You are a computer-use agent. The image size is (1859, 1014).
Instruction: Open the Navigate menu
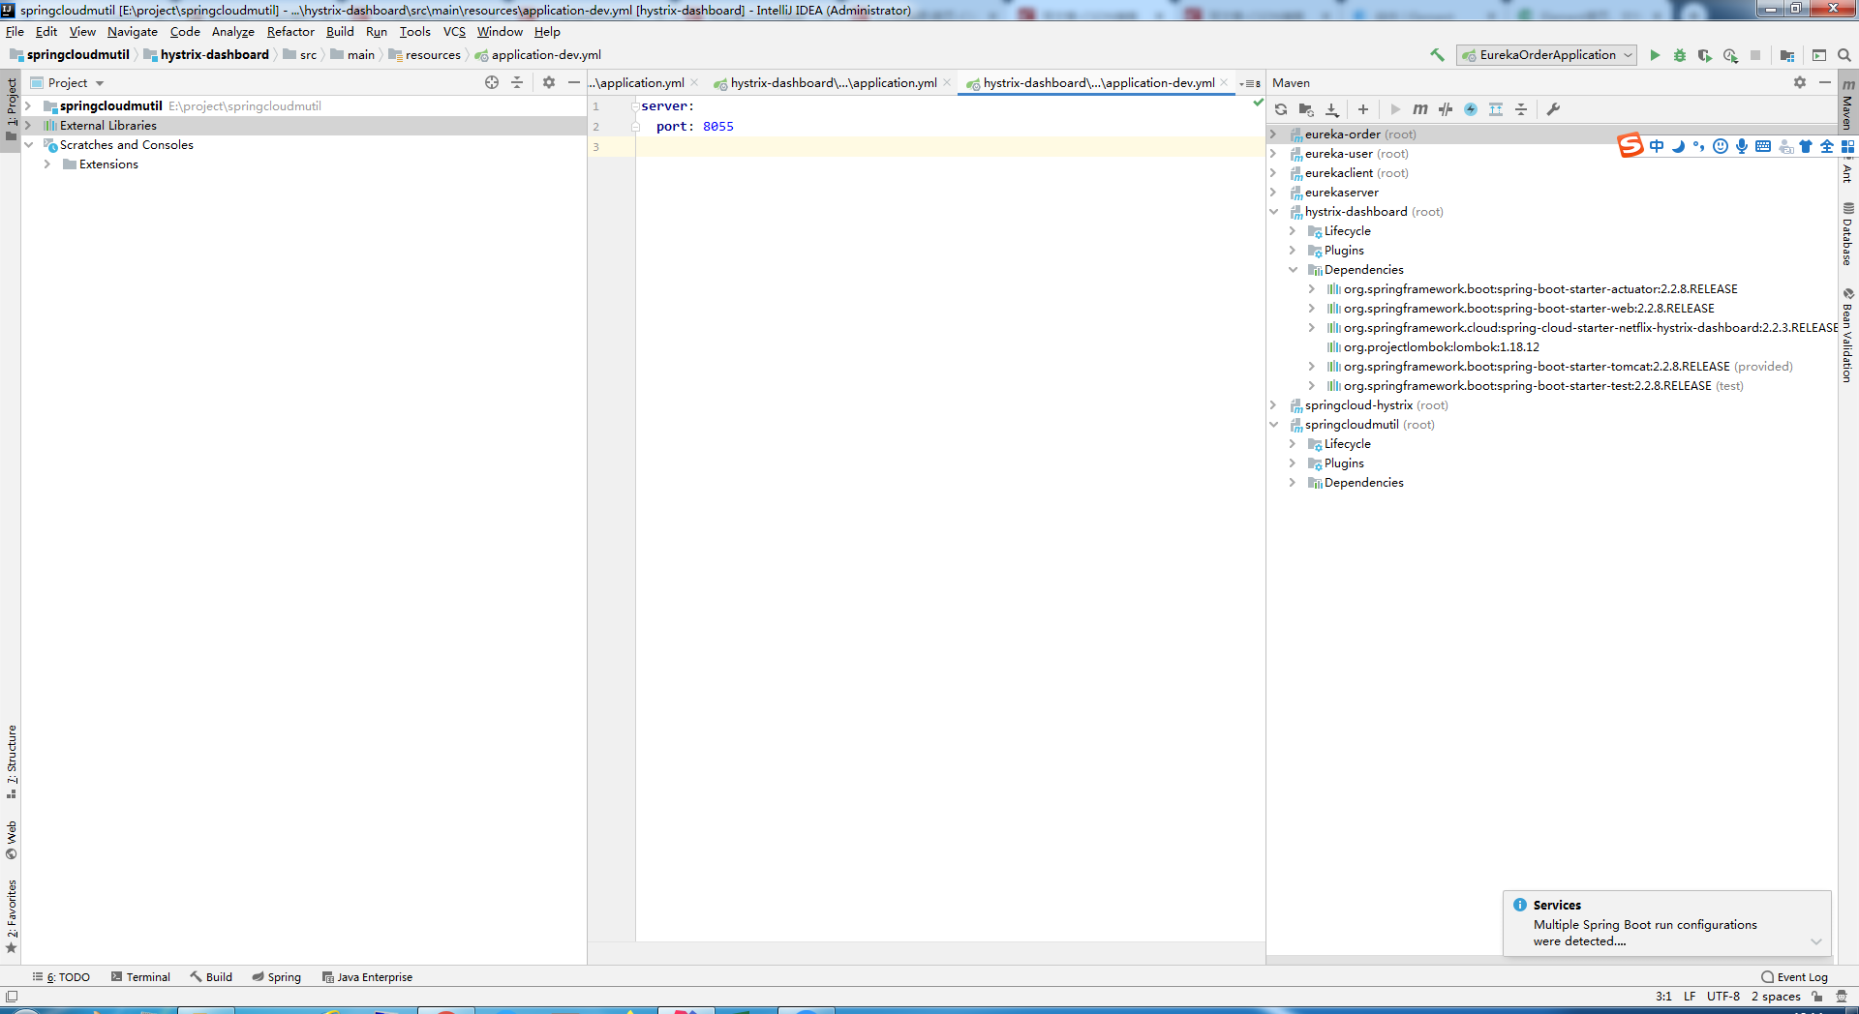pos(133,32)
